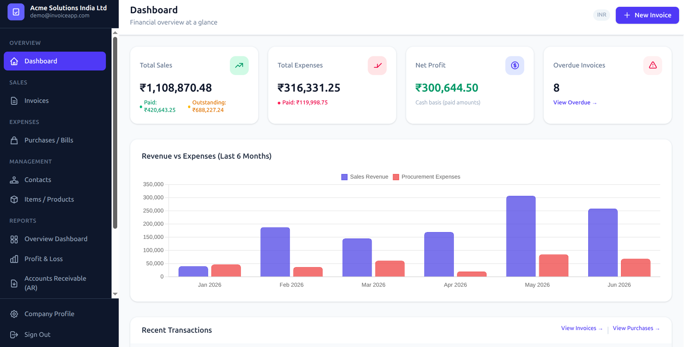Click the Net Profit dollar coin icon
Image resolution: width=684 pixels, height=347 pixels.
[515, 65]
